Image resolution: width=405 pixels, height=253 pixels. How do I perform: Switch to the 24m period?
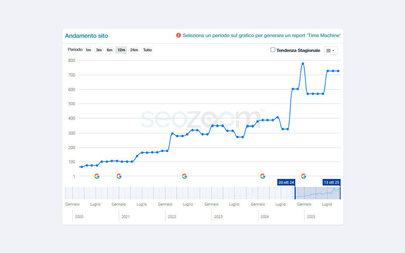134,50
